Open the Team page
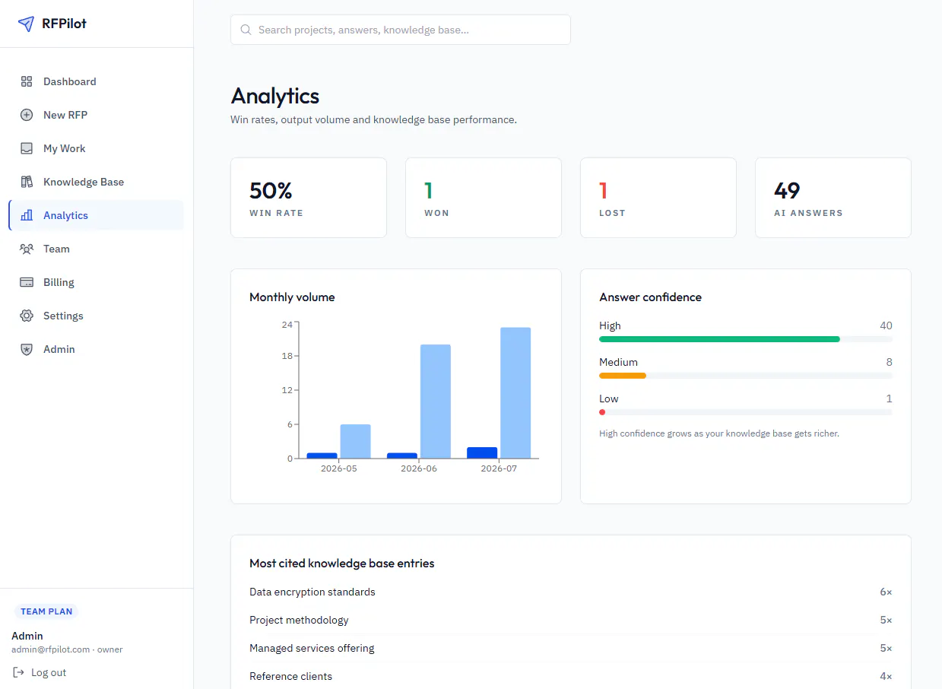Image resolution: width=942 pixels, height=689 pixels. pyautogui.click(x=96, y=249)
